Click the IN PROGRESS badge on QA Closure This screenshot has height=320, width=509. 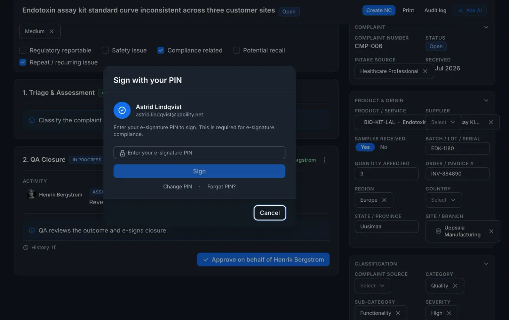[x=87, y=160]
